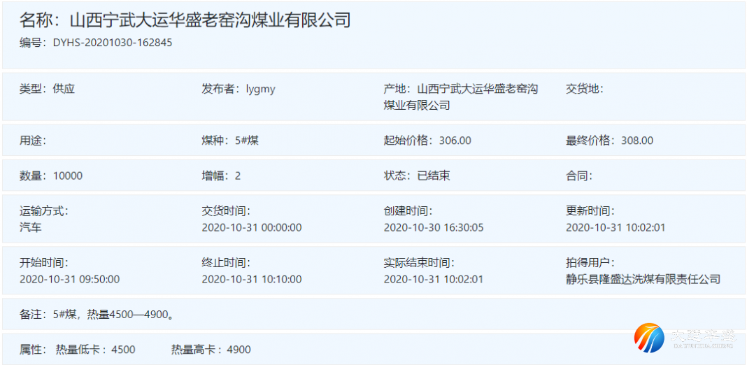Viewport: 747px width, 365px height.
Task: Click the 终止时间 end time value
Action: point(251,279)
